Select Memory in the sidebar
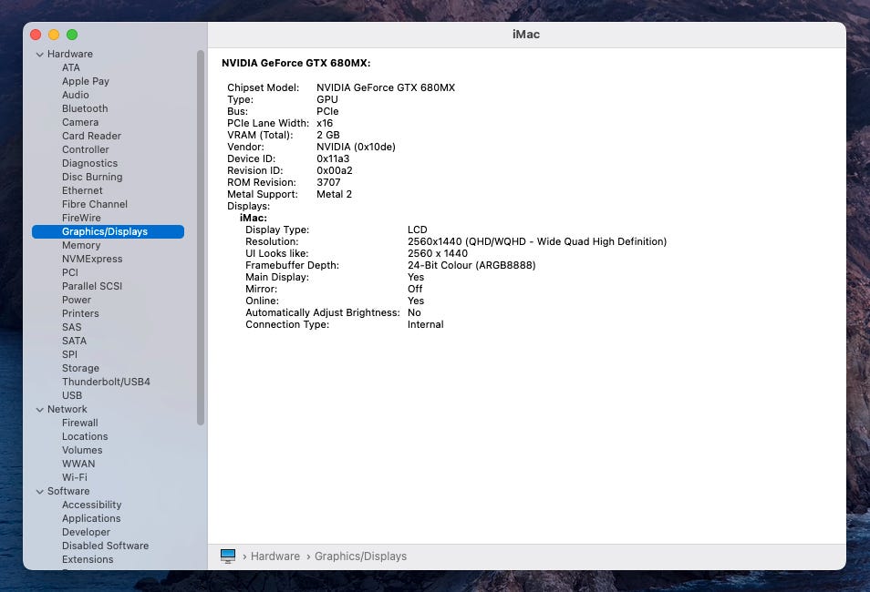This screenshot has height=592, width=870. (x=81, y=245)
